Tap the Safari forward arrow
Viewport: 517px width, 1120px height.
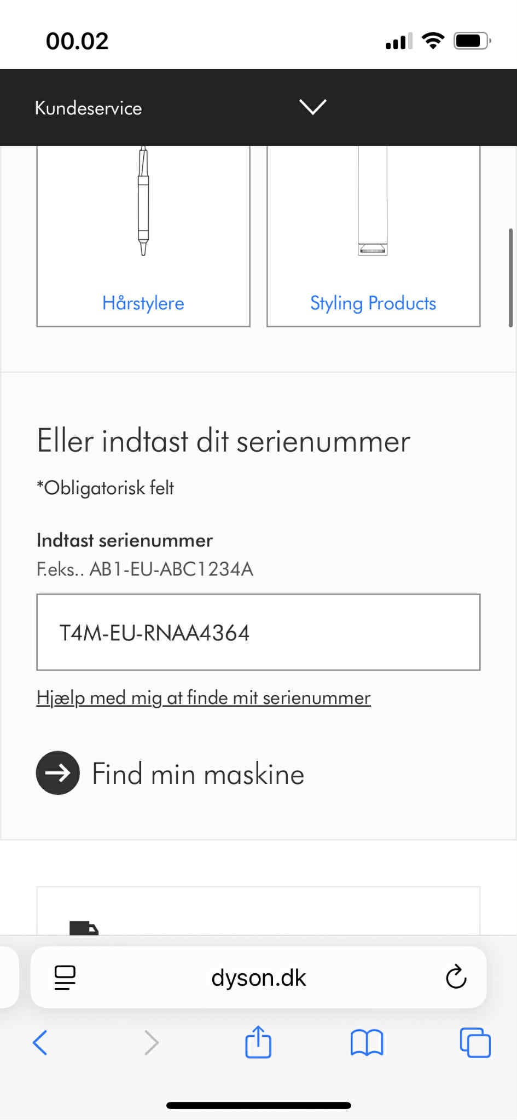152,1042
